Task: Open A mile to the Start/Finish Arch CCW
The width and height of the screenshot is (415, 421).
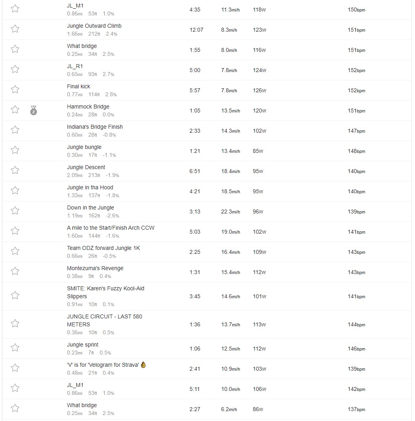Action: click(111, 228)
